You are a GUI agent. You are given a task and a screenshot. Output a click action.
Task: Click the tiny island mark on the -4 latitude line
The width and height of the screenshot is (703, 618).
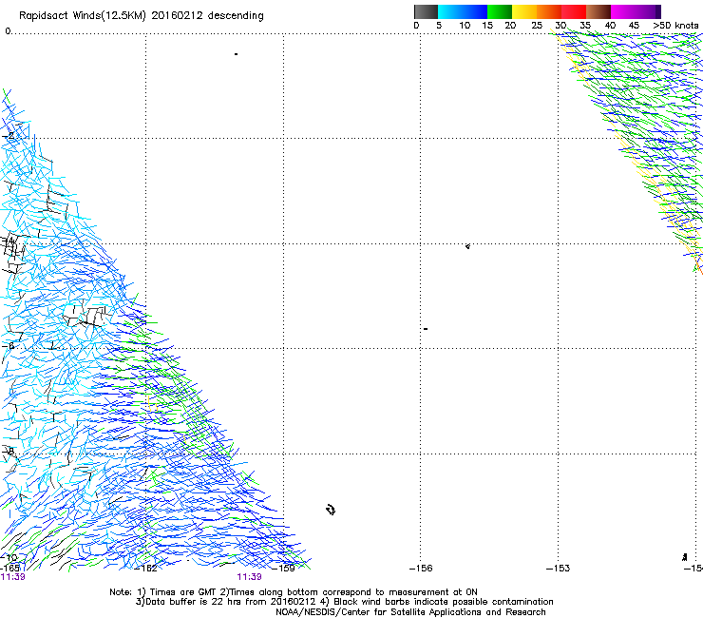tap(467, 246)
